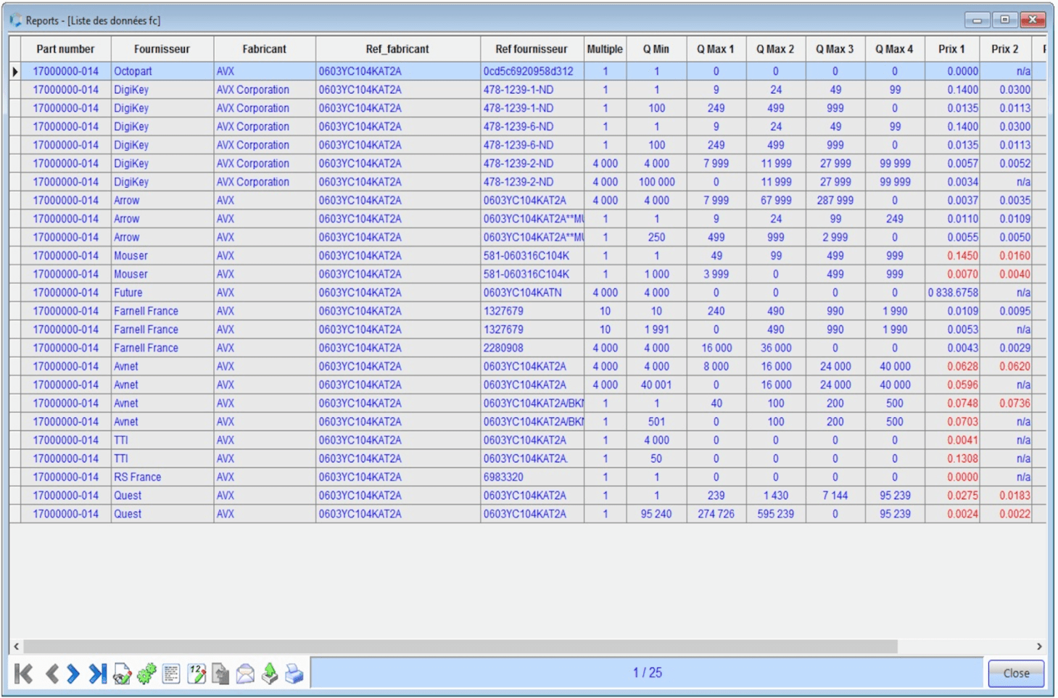Click the 0.0029 Prix 2 cell
The height and width of the screenshot is (698, 1058).
point(1005,348)
